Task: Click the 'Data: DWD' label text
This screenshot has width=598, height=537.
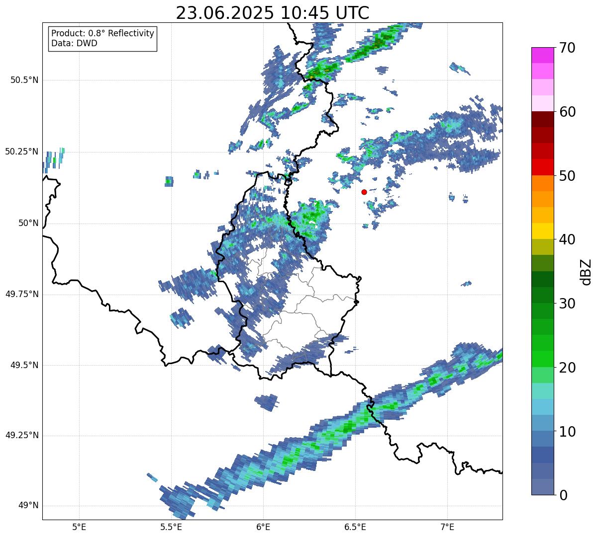Action: tap(74, 43)
